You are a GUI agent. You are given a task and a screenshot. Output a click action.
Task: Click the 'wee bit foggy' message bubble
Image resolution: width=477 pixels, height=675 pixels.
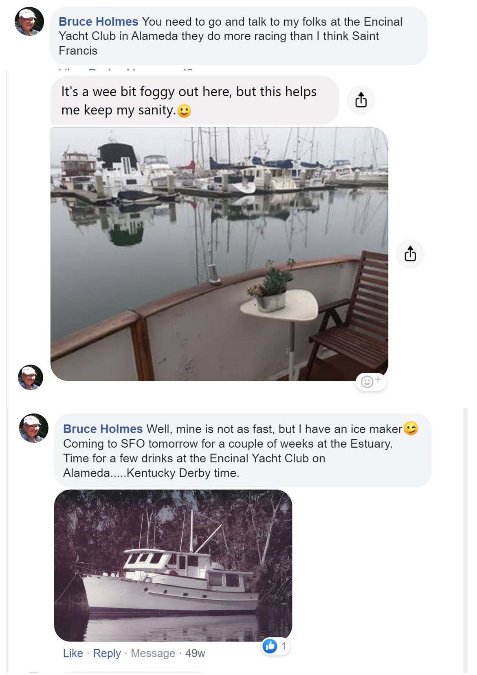(x=189, y=100)
